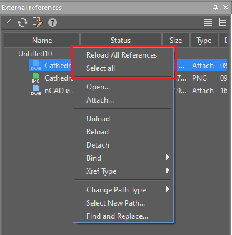Image resolution: width=232 pixels, height=235 pixels.
Task: Expand the Bind submenu
Action: point(123,158)
